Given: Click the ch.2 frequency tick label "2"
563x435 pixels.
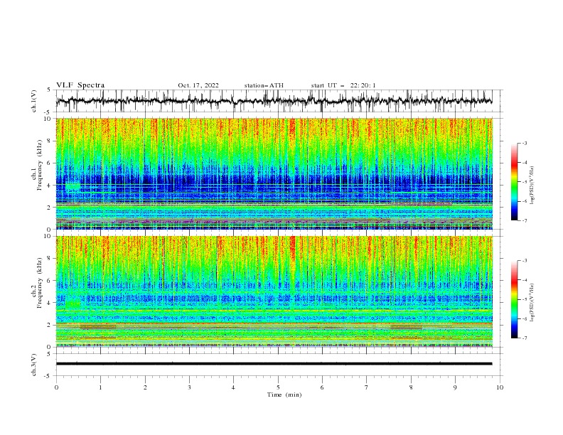Looking at the screenshot, I should tap(50, 325).
